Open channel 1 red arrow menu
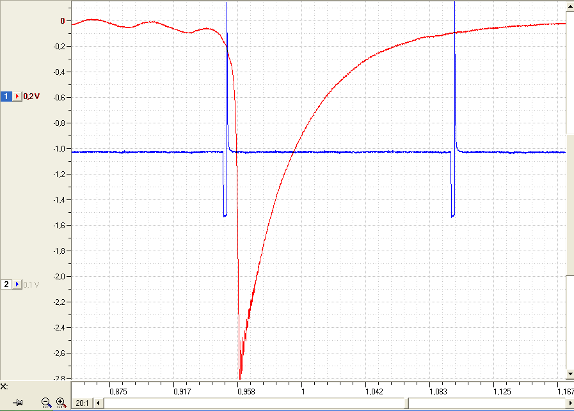The height and width of the screenshot is (411, 574). point(17,96)
